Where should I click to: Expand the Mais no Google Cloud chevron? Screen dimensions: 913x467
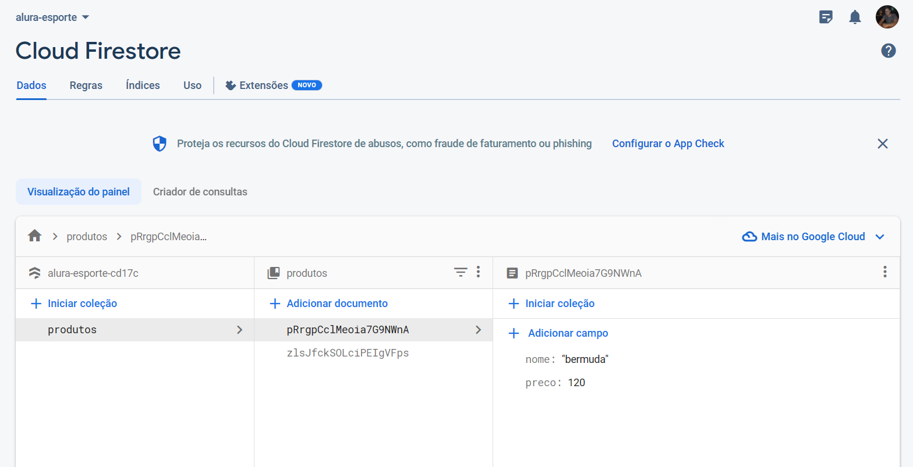pos(880,237)
